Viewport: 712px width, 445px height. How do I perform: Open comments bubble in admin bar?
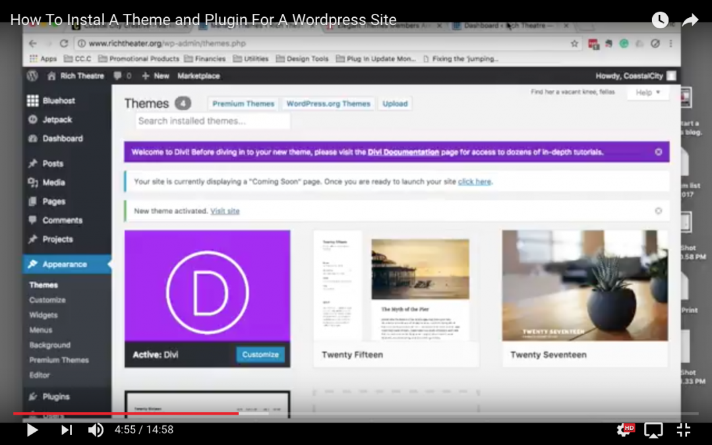(123, 76)
